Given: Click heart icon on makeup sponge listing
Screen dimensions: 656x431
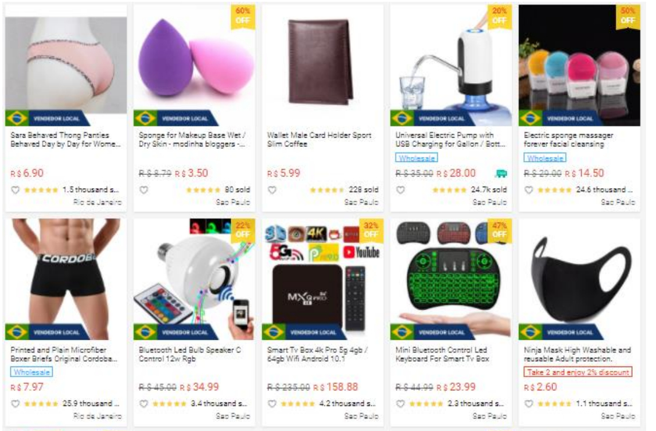Looking at the screenshot, I should click(x=144, y=190).
